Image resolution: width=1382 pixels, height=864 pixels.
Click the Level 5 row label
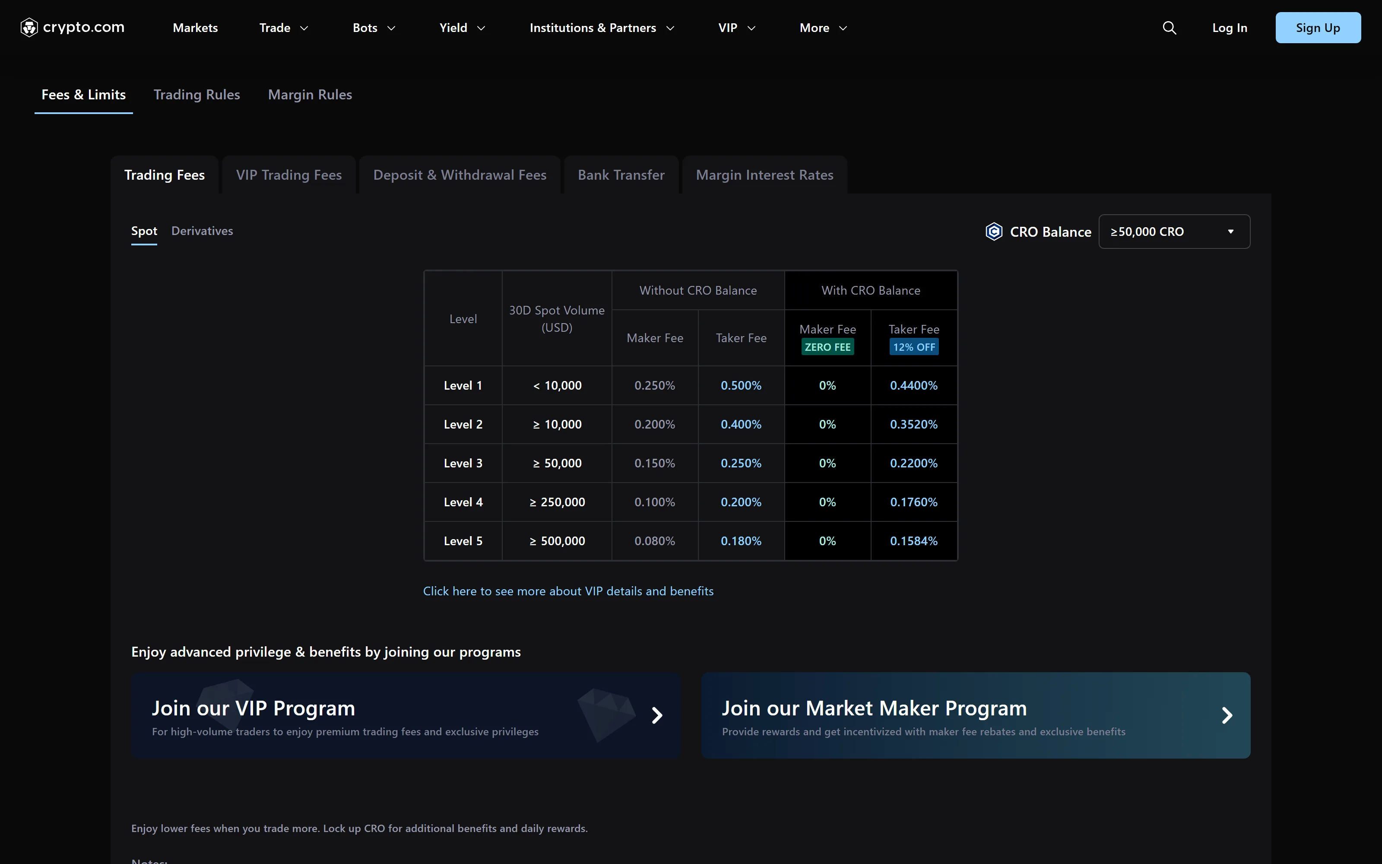(463, 541)
